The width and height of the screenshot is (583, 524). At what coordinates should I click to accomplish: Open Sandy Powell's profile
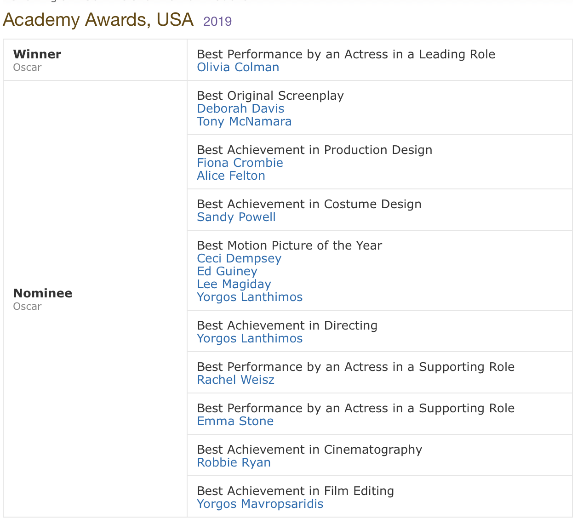[x=236, y=217]
